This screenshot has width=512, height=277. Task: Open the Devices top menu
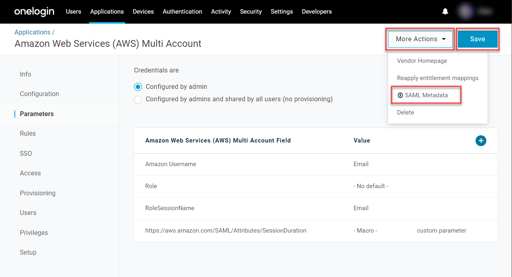[143, 12]
